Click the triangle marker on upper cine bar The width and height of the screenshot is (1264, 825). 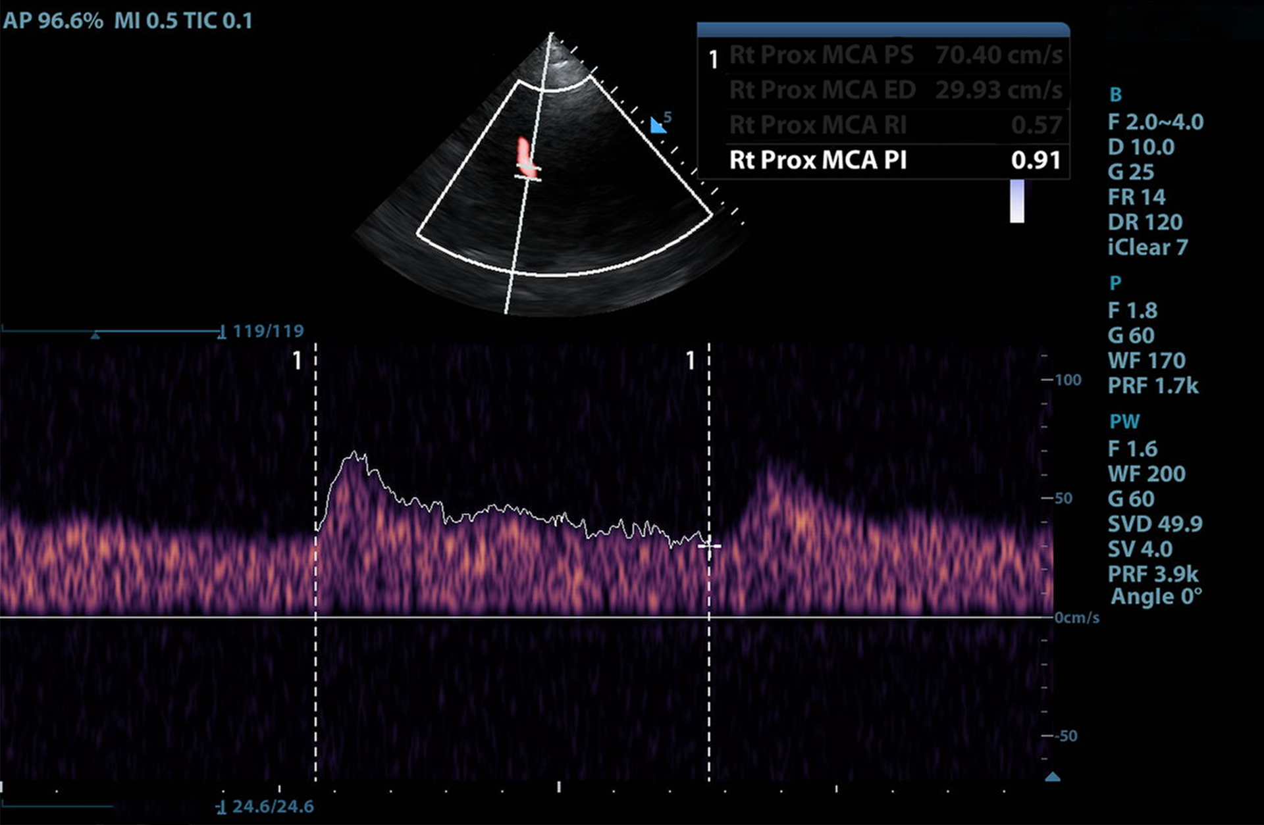[x=95, y=336]
